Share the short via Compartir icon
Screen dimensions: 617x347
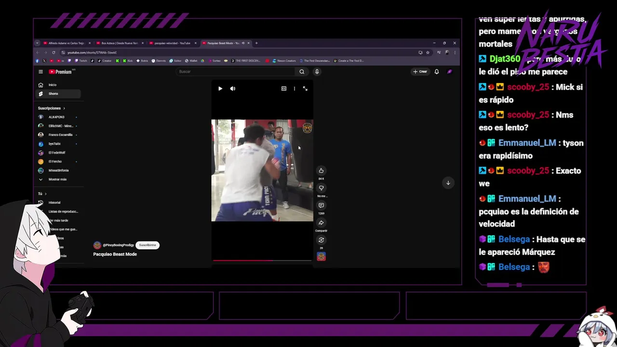(x=321, y=223)
